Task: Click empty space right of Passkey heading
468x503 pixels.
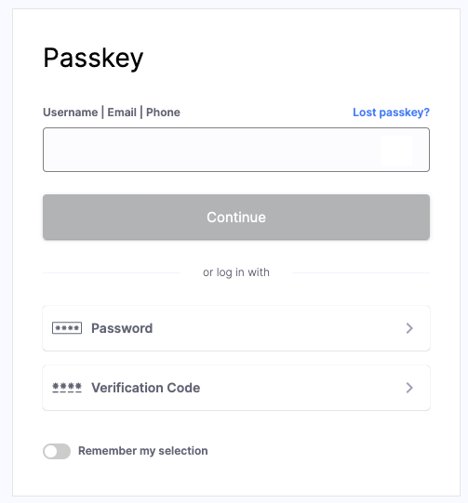Action: pyautogui.click(x=286, y=59)
